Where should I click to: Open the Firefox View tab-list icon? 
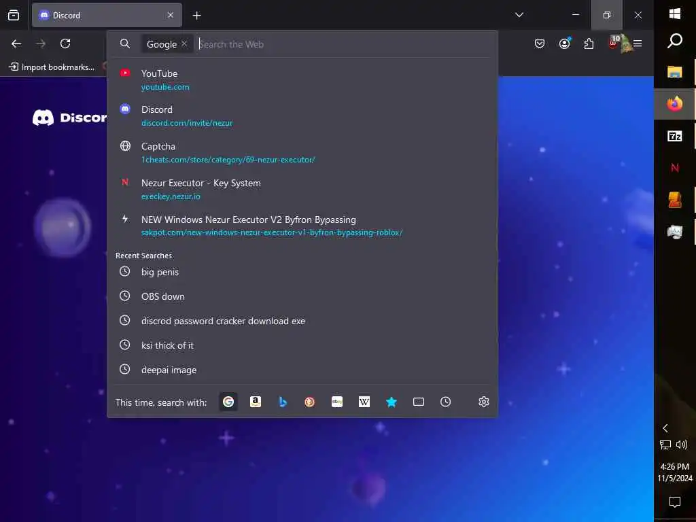[14, 16]
